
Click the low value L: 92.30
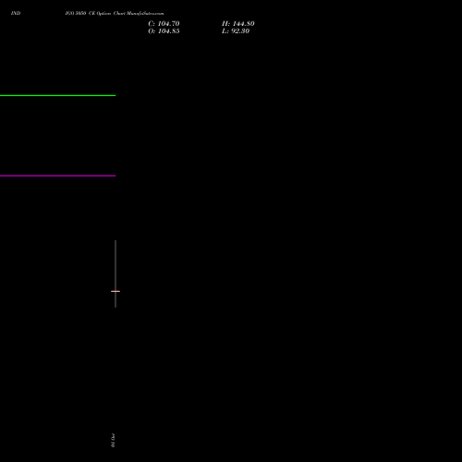point(236,31)
